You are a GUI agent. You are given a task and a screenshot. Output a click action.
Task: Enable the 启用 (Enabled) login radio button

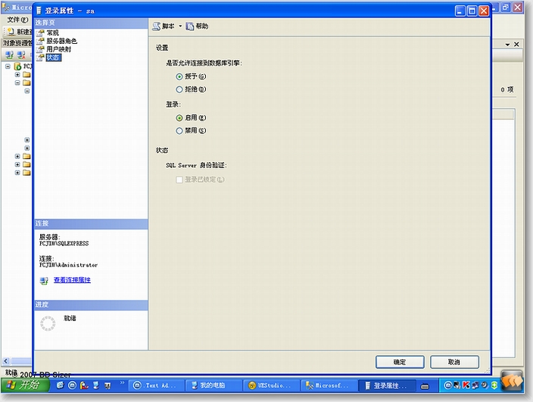(x=179, y=117)
